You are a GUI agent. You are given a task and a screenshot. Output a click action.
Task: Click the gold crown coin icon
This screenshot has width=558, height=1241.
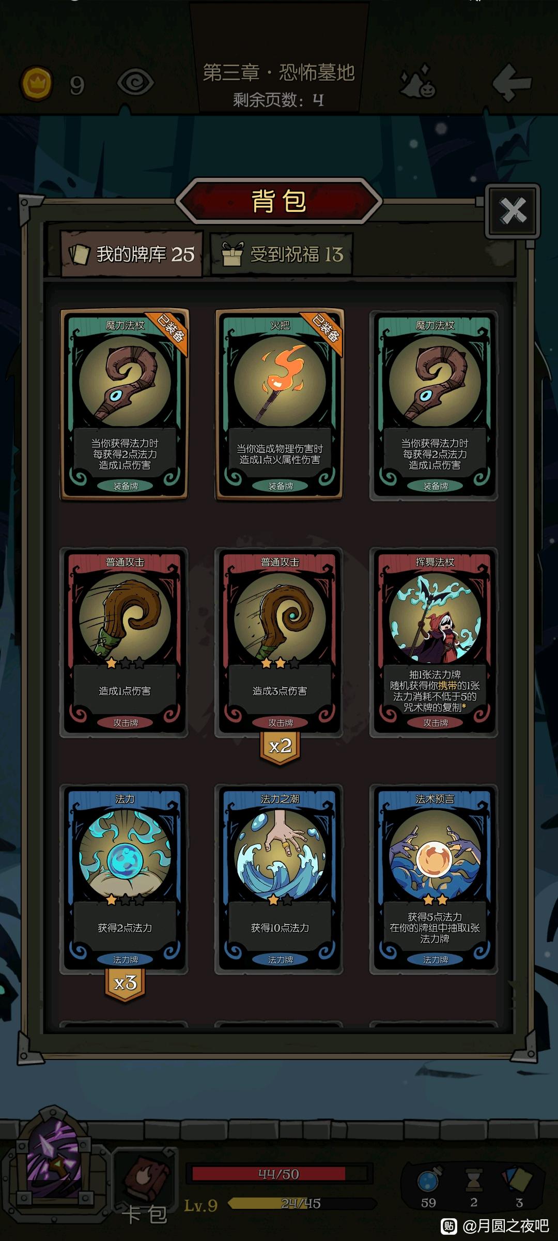pyautogui.click(x=36, y=83)
